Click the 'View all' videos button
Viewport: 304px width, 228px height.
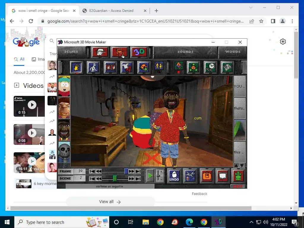tap(110, 202)
